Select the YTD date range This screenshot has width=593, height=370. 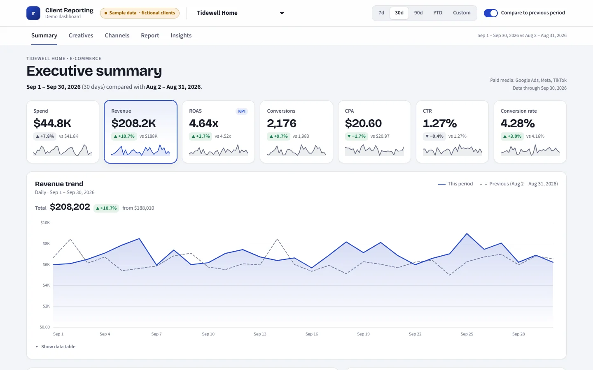point(438,13)
